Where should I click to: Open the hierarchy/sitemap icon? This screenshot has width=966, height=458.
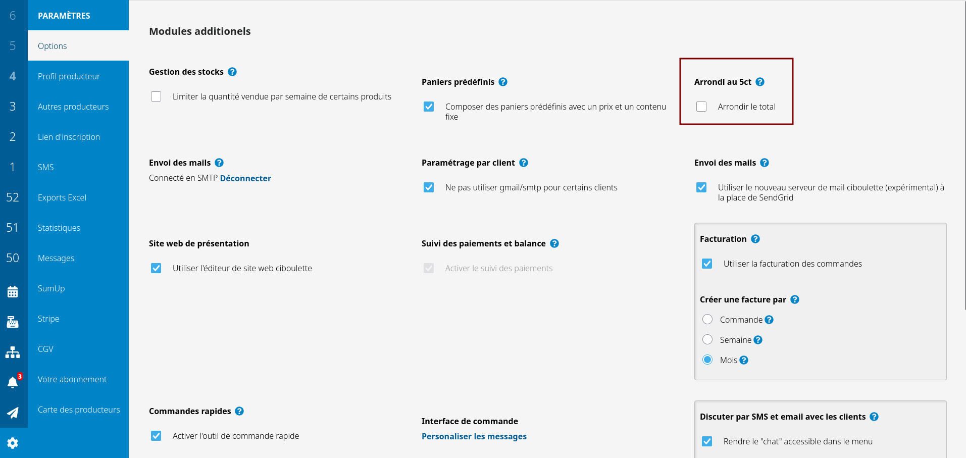click(x=13, y=352)
